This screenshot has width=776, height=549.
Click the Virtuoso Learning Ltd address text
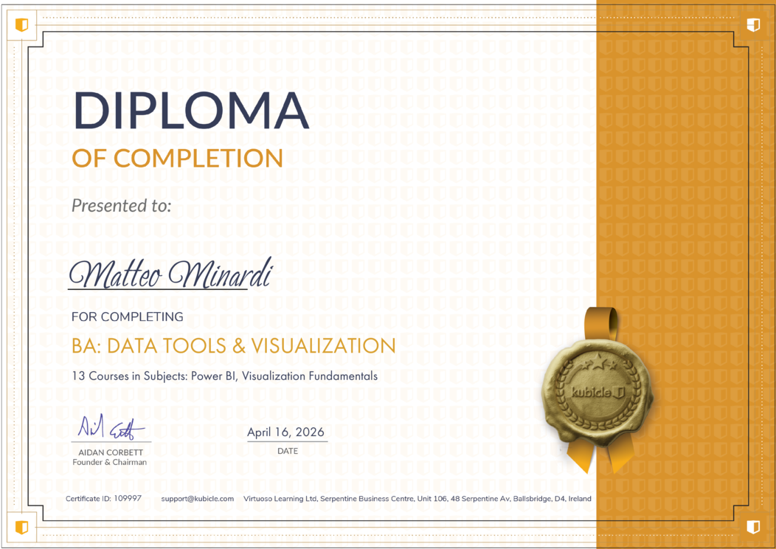click(417, 499)
